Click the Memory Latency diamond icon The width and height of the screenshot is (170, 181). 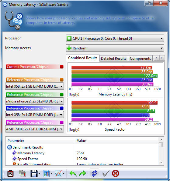click(14, 153)
